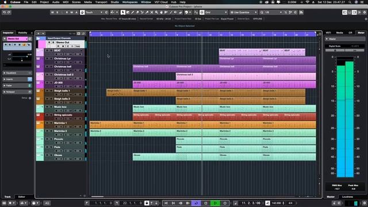The width and height of the screenshot is (368, 207).
Task: Select the Split scissors tool
Action: click(142, 12)
